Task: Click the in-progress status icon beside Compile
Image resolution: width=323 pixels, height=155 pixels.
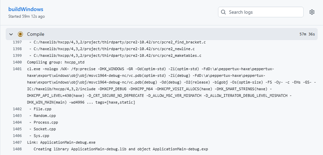Action: pos(20,34)
